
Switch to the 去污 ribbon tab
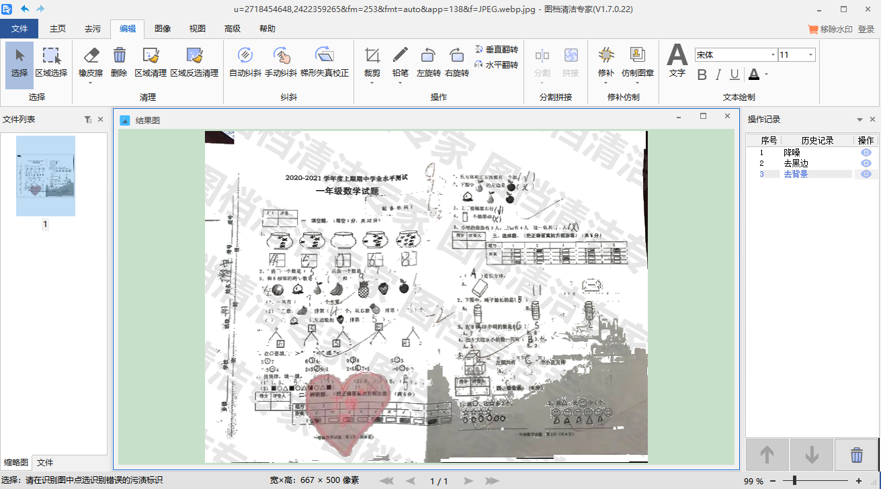pyautogui.click(x=93, y=29)
